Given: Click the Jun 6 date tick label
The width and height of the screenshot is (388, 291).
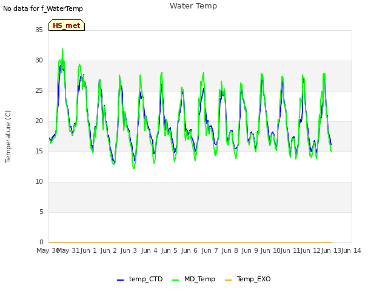Looking at the screenshot, I should coord(189,250).
